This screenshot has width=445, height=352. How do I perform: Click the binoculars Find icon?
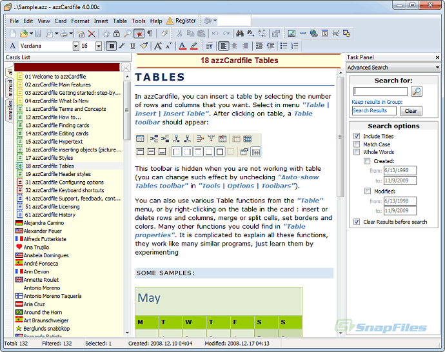[x=240, y=34]
